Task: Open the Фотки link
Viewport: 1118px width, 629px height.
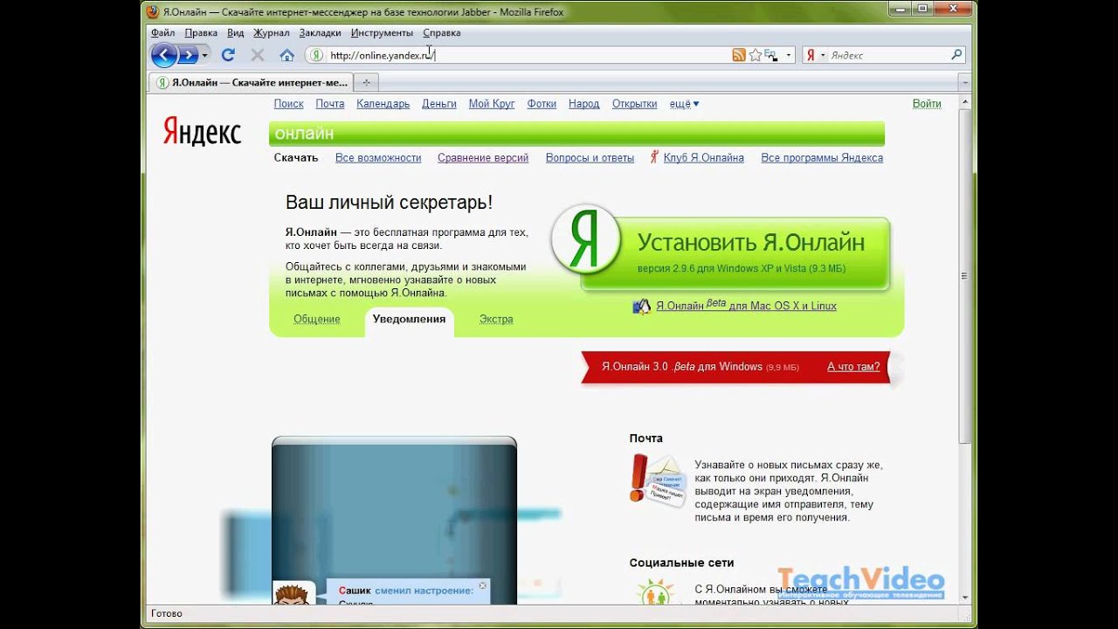Action: pos(542,103)
